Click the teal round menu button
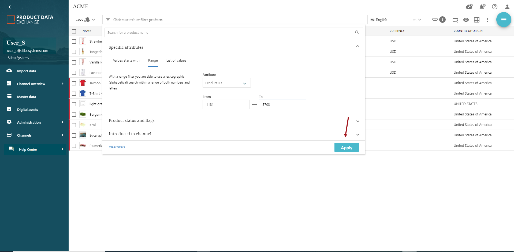This screenshot has width=514, height=252. point(504,20)
